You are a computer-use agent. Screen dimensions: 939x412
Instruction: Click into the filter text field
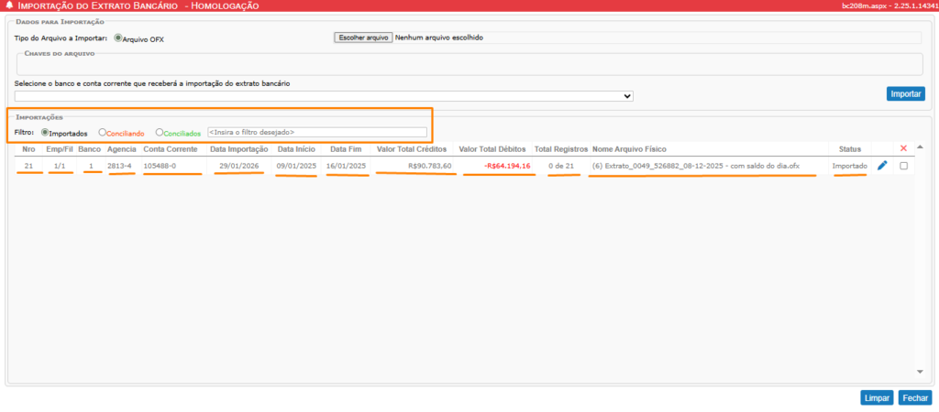tap(316, 133)
